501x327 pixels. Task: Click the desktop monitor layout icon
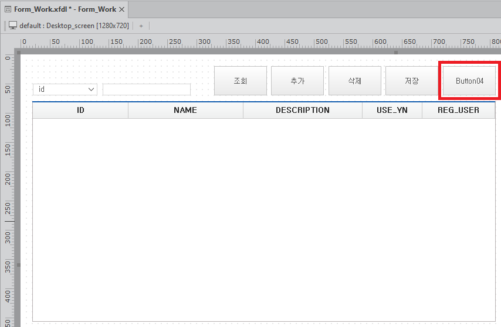coord(13,26)
